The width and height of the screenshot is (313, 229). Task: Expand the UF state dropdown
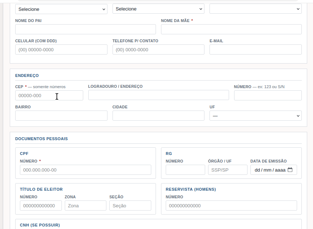(x=255, y=116)
